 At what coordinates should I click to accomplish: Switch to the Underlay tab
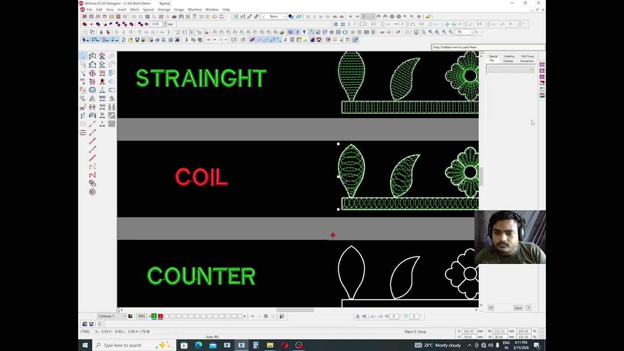[x=509, y=57]
